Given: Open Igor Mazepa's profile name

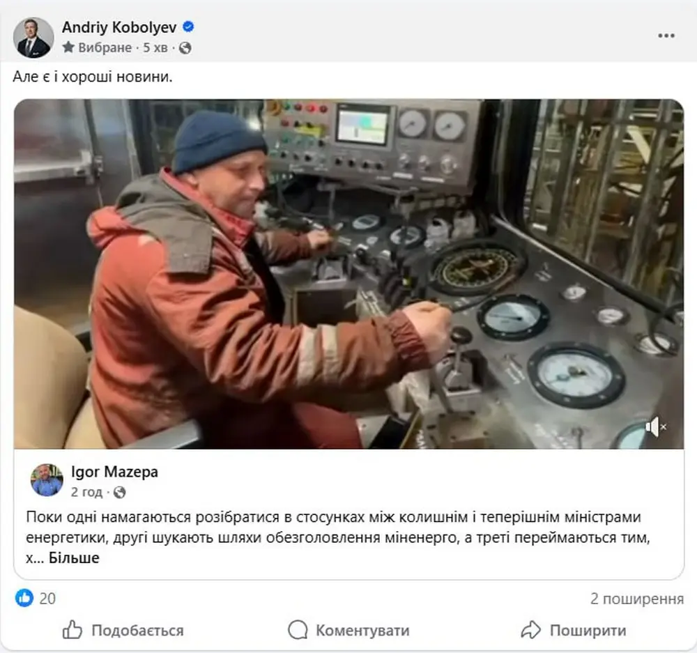Looking at the screenshot, I should (114, 472).
